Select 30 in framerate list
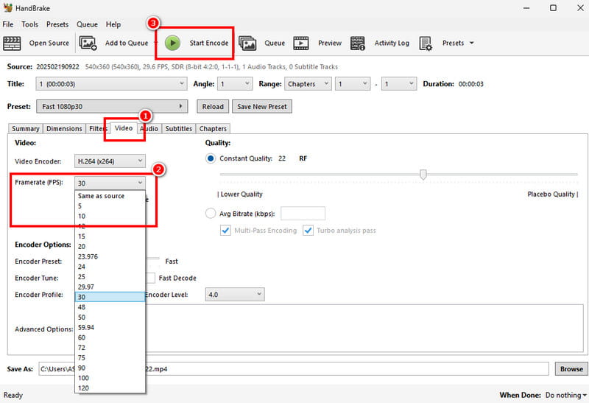 click(x=110, y=297)
